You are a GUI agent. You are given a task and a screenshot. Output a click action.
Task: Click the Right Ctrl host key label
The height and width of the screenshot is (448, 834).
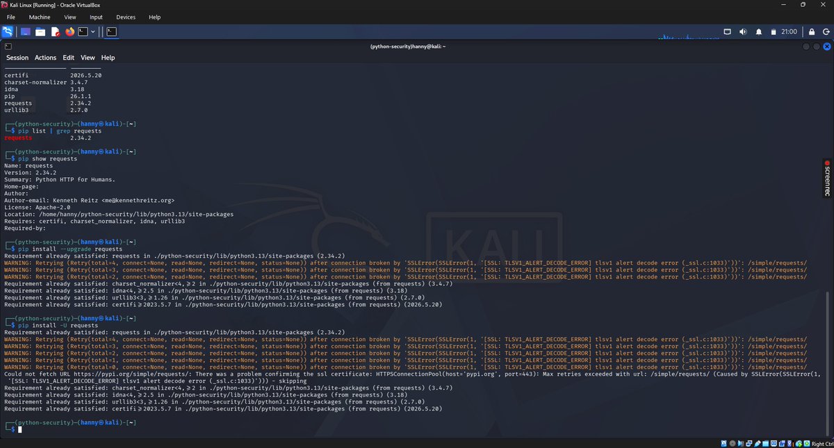tap(822, 444)
